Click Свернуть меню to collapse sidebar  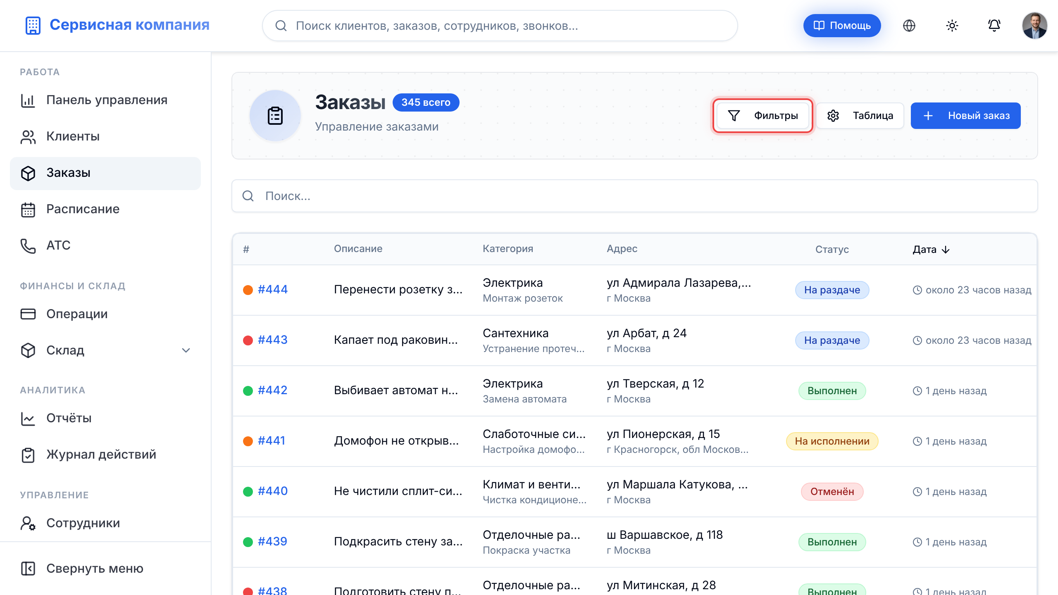tap(105, 569)
